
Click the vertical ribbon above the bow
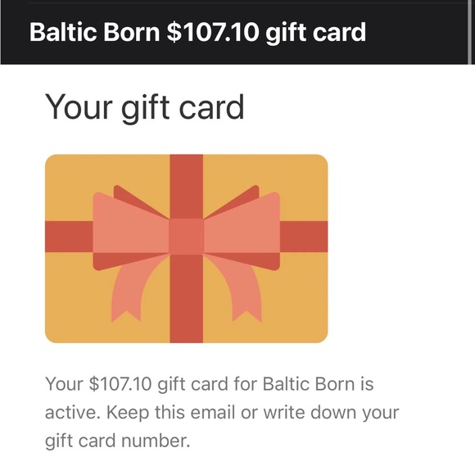[186, 186]
